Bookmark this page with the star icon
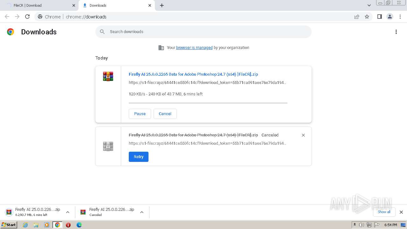The height and width of the screenshot is (229, 407). point(367,17)
